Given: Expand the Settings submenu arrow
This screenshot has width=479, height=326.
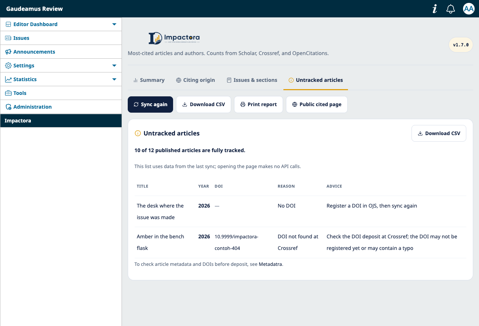Looking at the screenshot, I should click(x=114, y=66).
